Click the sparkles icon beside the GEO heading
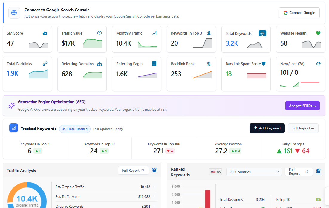329x208 pixels. (12, 106)
